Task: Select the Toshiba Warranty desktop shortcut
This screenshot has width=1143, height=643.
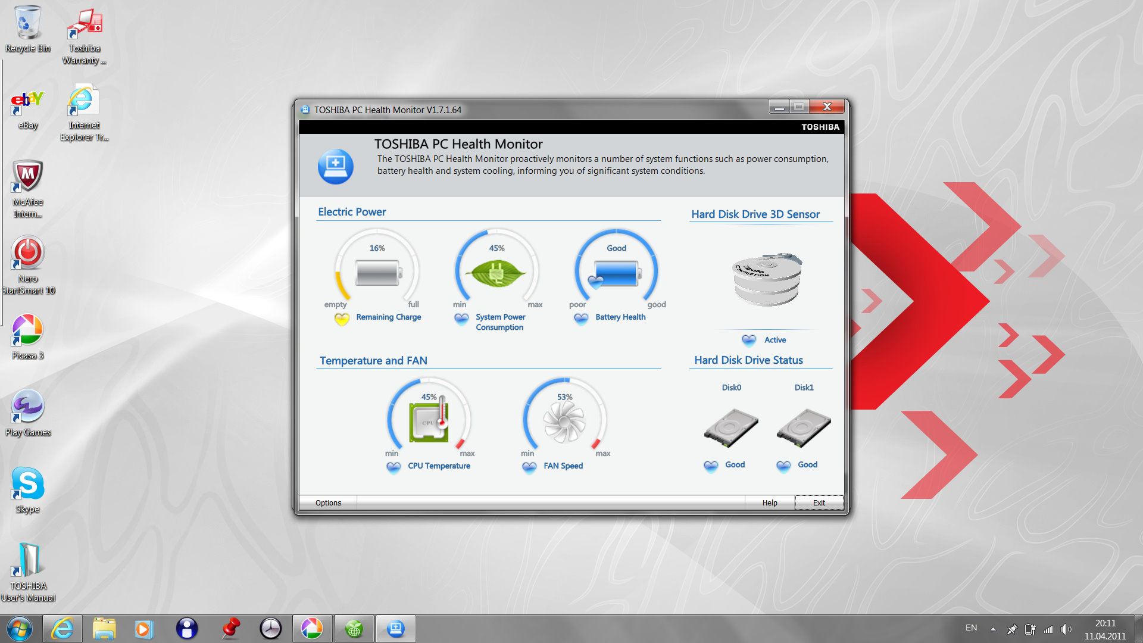Action: point(85,36)
